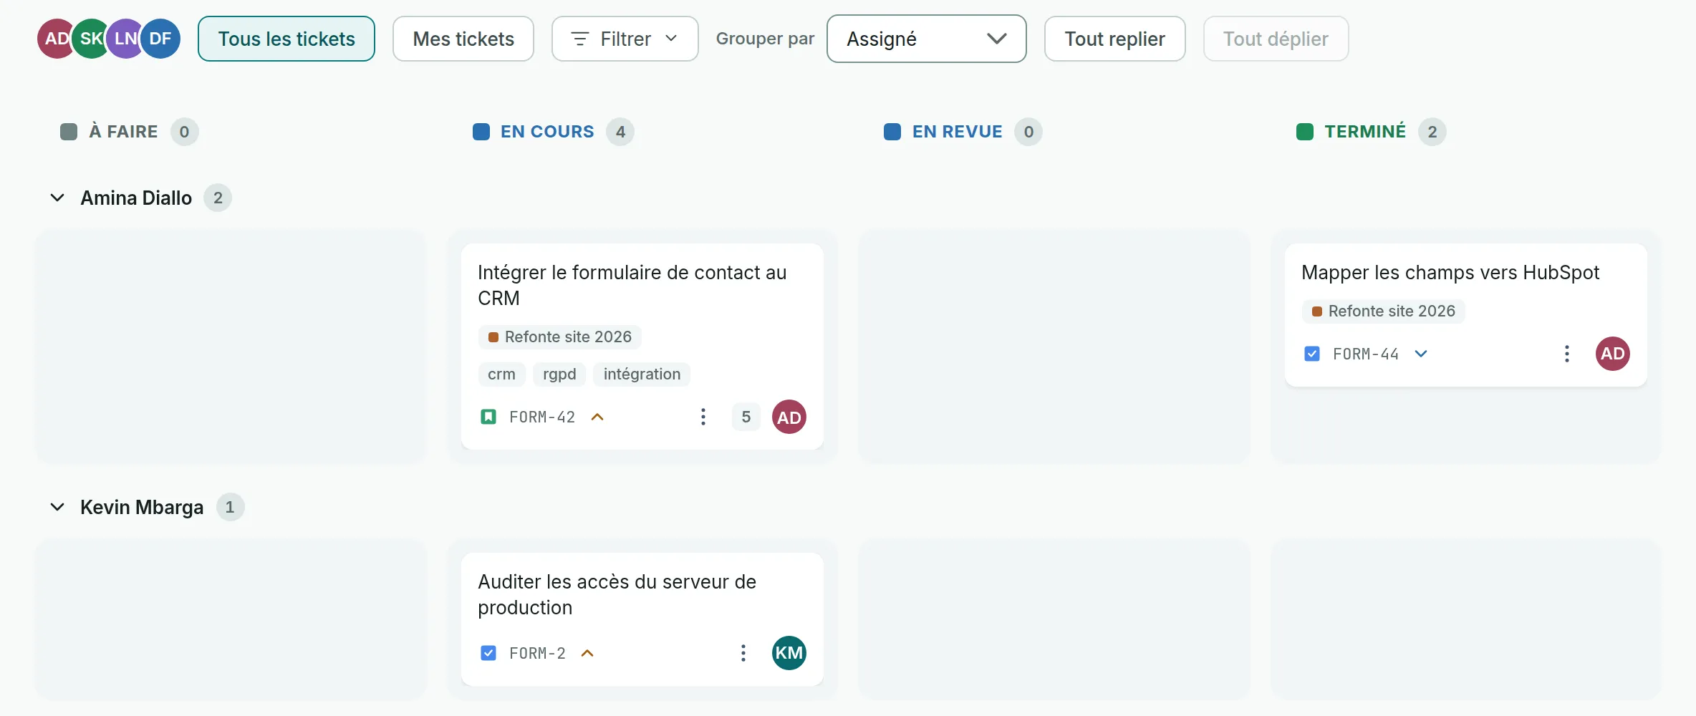Collapse the Amina Diallo group
Viewport: 1696px width, 716px height.
point(57,198)
